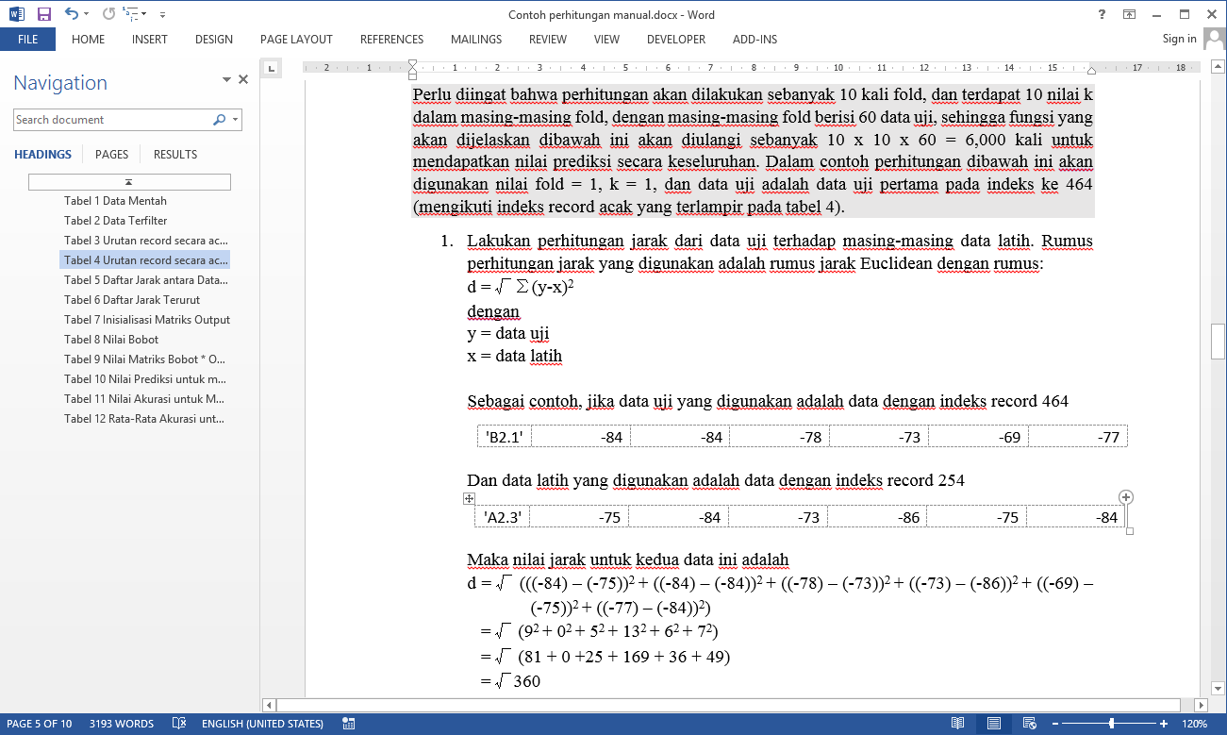Click the Save icon in Quick Access Toolbar
This screenshot has width=1227, height=735.
44,14
